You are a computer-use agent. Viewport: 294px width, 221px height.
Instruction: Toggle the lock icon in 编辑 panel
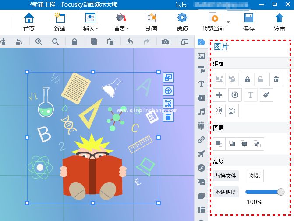[248, 79]
